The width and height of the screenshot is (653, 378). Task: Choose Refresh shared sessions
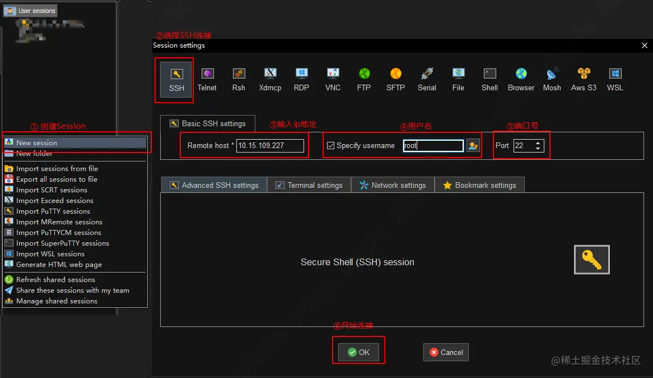[76, 279]
